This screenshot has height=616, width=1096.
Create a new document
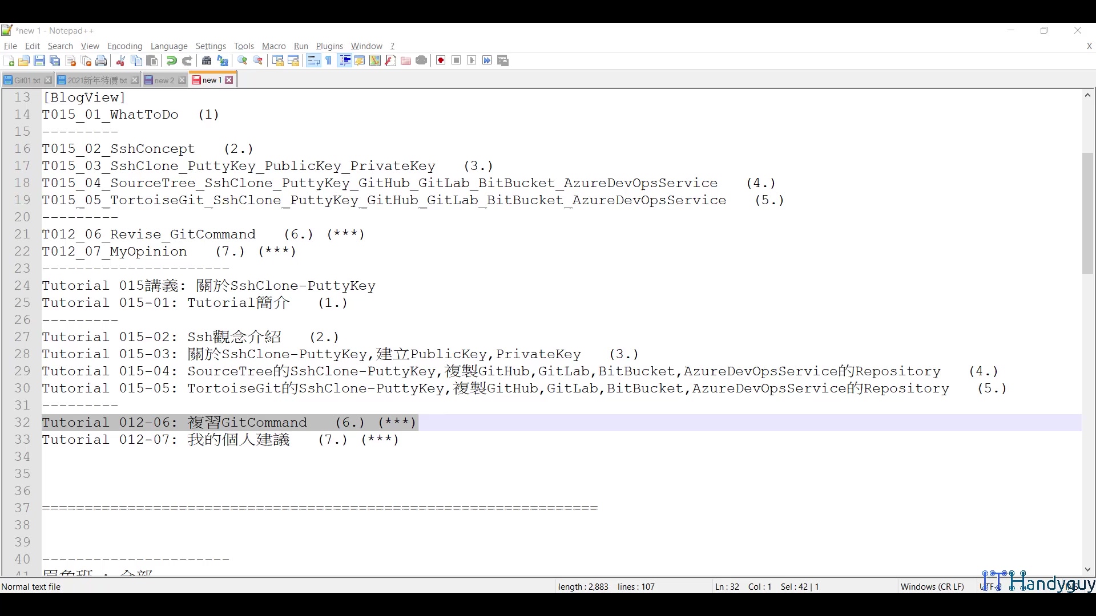(9, 60)
